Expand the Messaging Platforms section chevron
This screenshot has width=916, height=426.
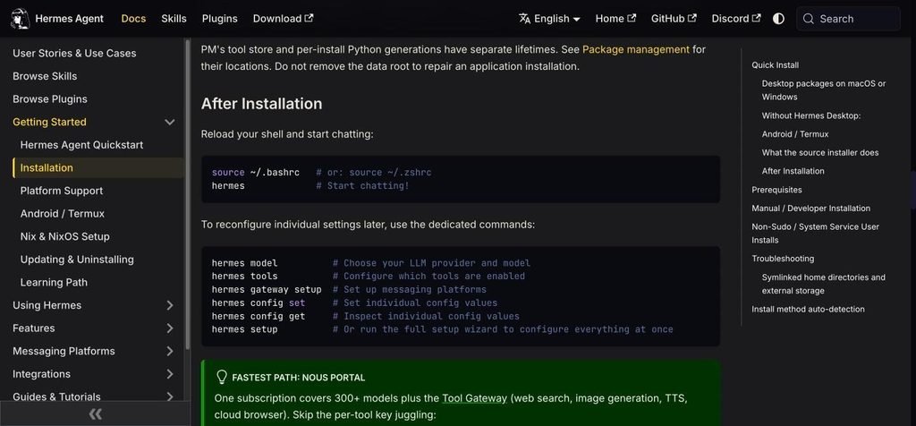pyautogui.click(x=169, y=351)
